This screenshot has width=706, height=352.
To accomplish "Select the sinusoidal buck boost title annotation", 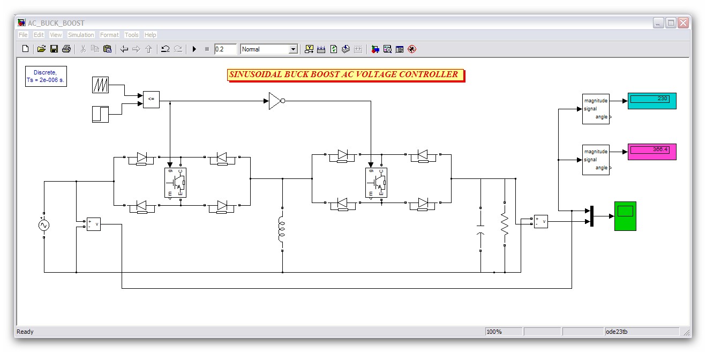I will point(344,75).
